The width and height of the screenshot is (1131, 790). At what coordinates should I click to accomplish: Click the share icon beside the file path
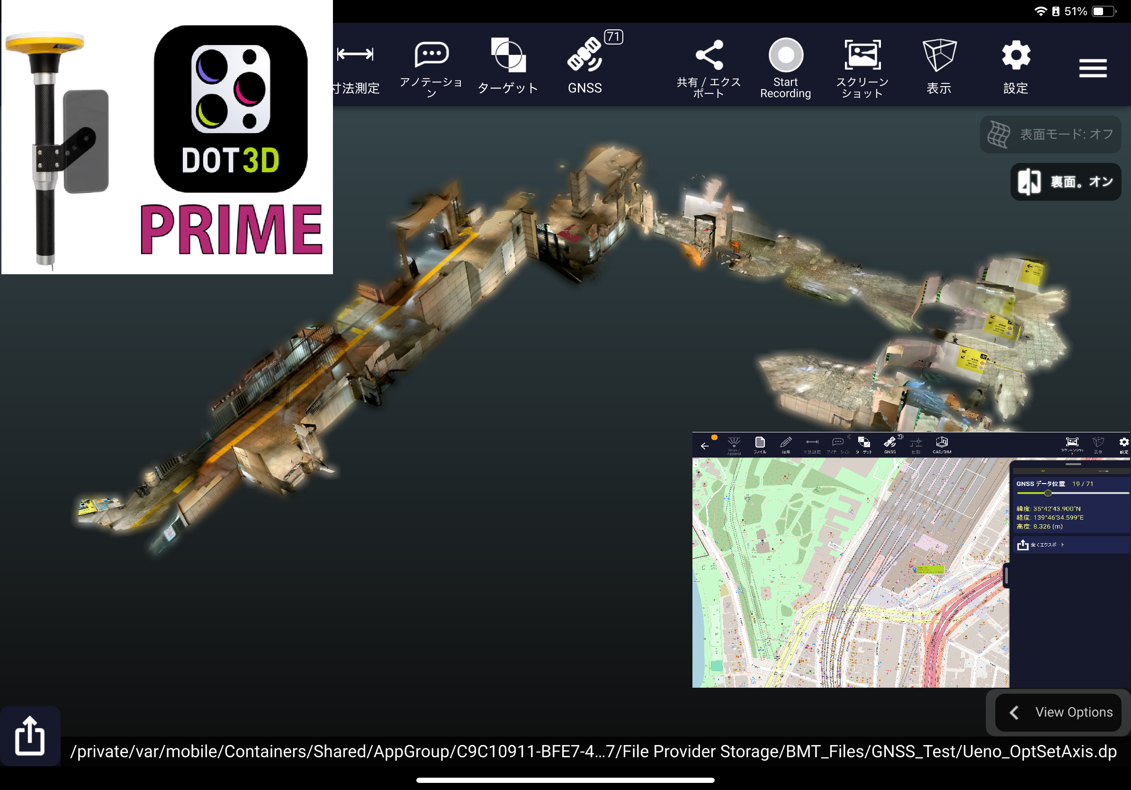(x=29, y=736)
